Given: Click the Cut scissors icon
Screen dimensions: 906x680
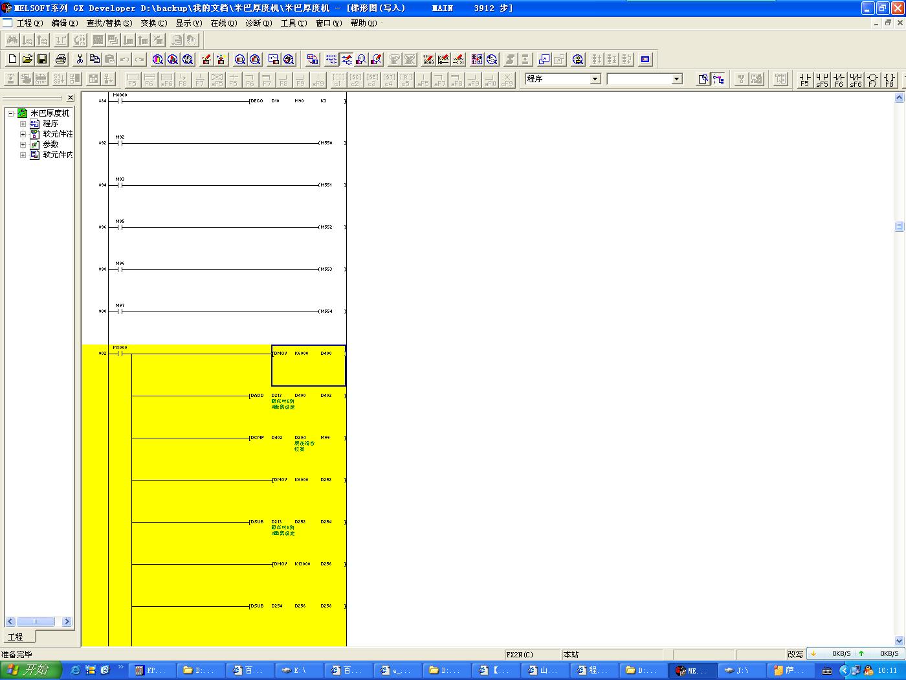Looking at the screenshot, I should point(80,60).
